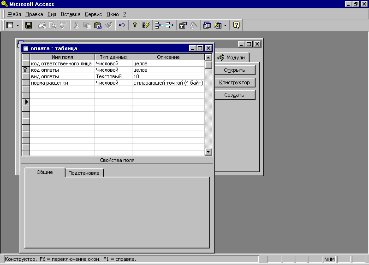Show the Database Window icon
The width and height of the screenshot is (369, 265).
tap(207, 25)
